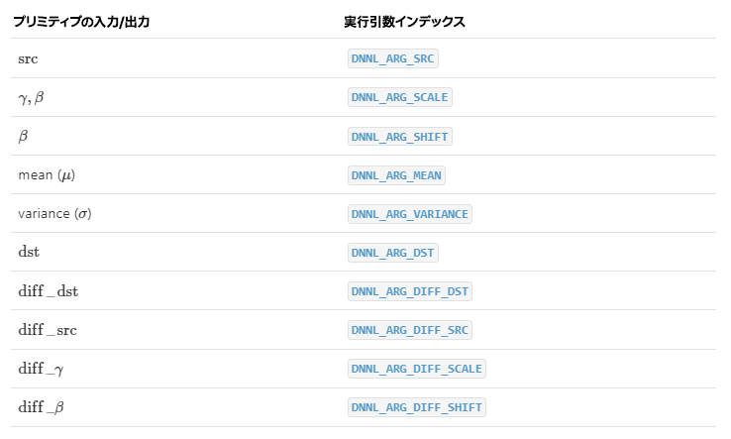Open the DNNL_ARG_SCALE reference link
The image size is (731, 439).
pos(400,97)
